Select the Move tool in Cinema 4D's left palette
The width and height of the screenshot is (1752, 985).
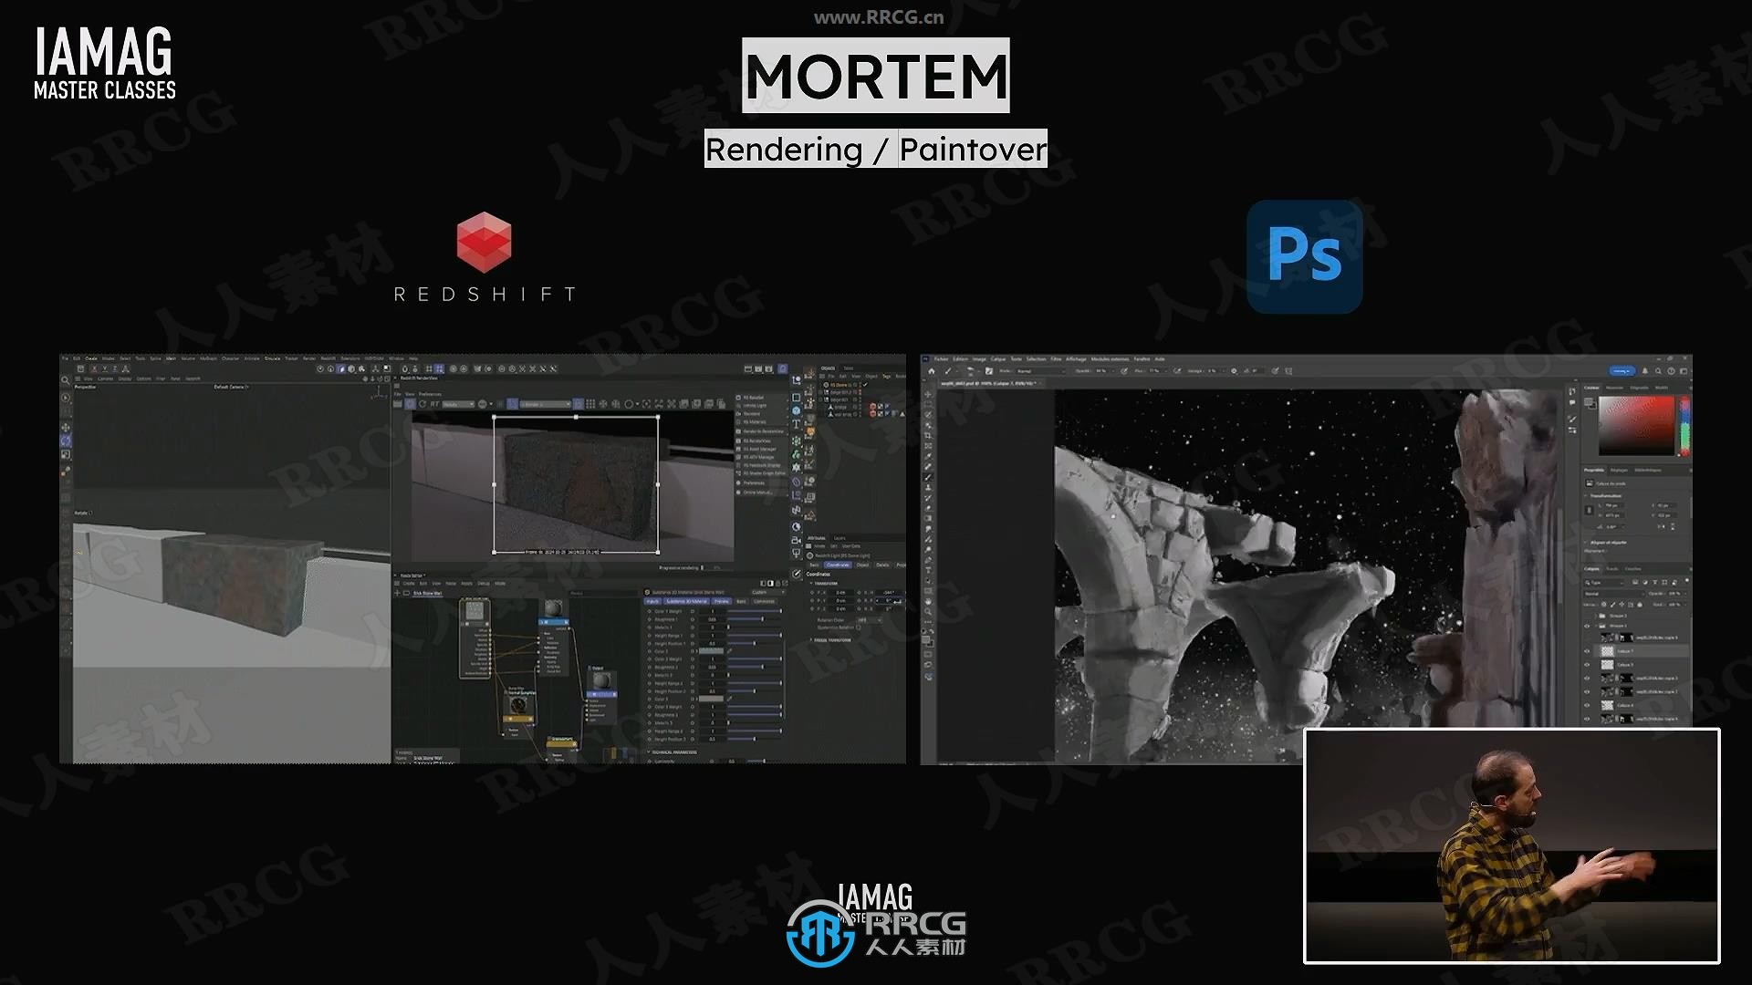[x=66, y=427]
